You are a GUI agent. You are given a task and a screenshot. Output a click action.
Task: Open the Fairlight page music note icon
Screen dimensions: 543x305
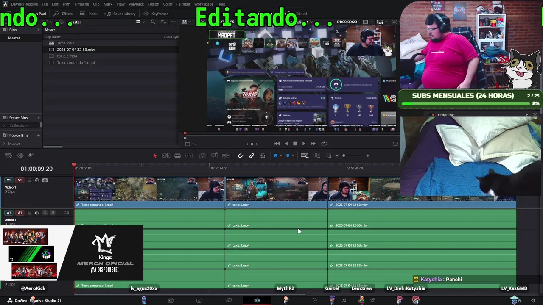tap(344, 300)
